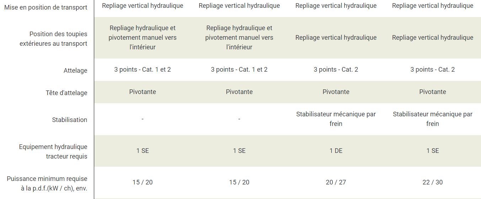Select '1 SE' value in the last column
Viewport: 481px width, 199px height.
tap(433, 151)
